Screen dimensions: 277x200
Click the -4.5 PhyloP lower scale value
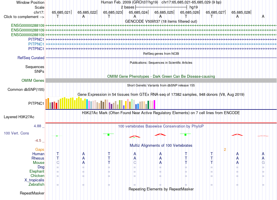(38, 140)
